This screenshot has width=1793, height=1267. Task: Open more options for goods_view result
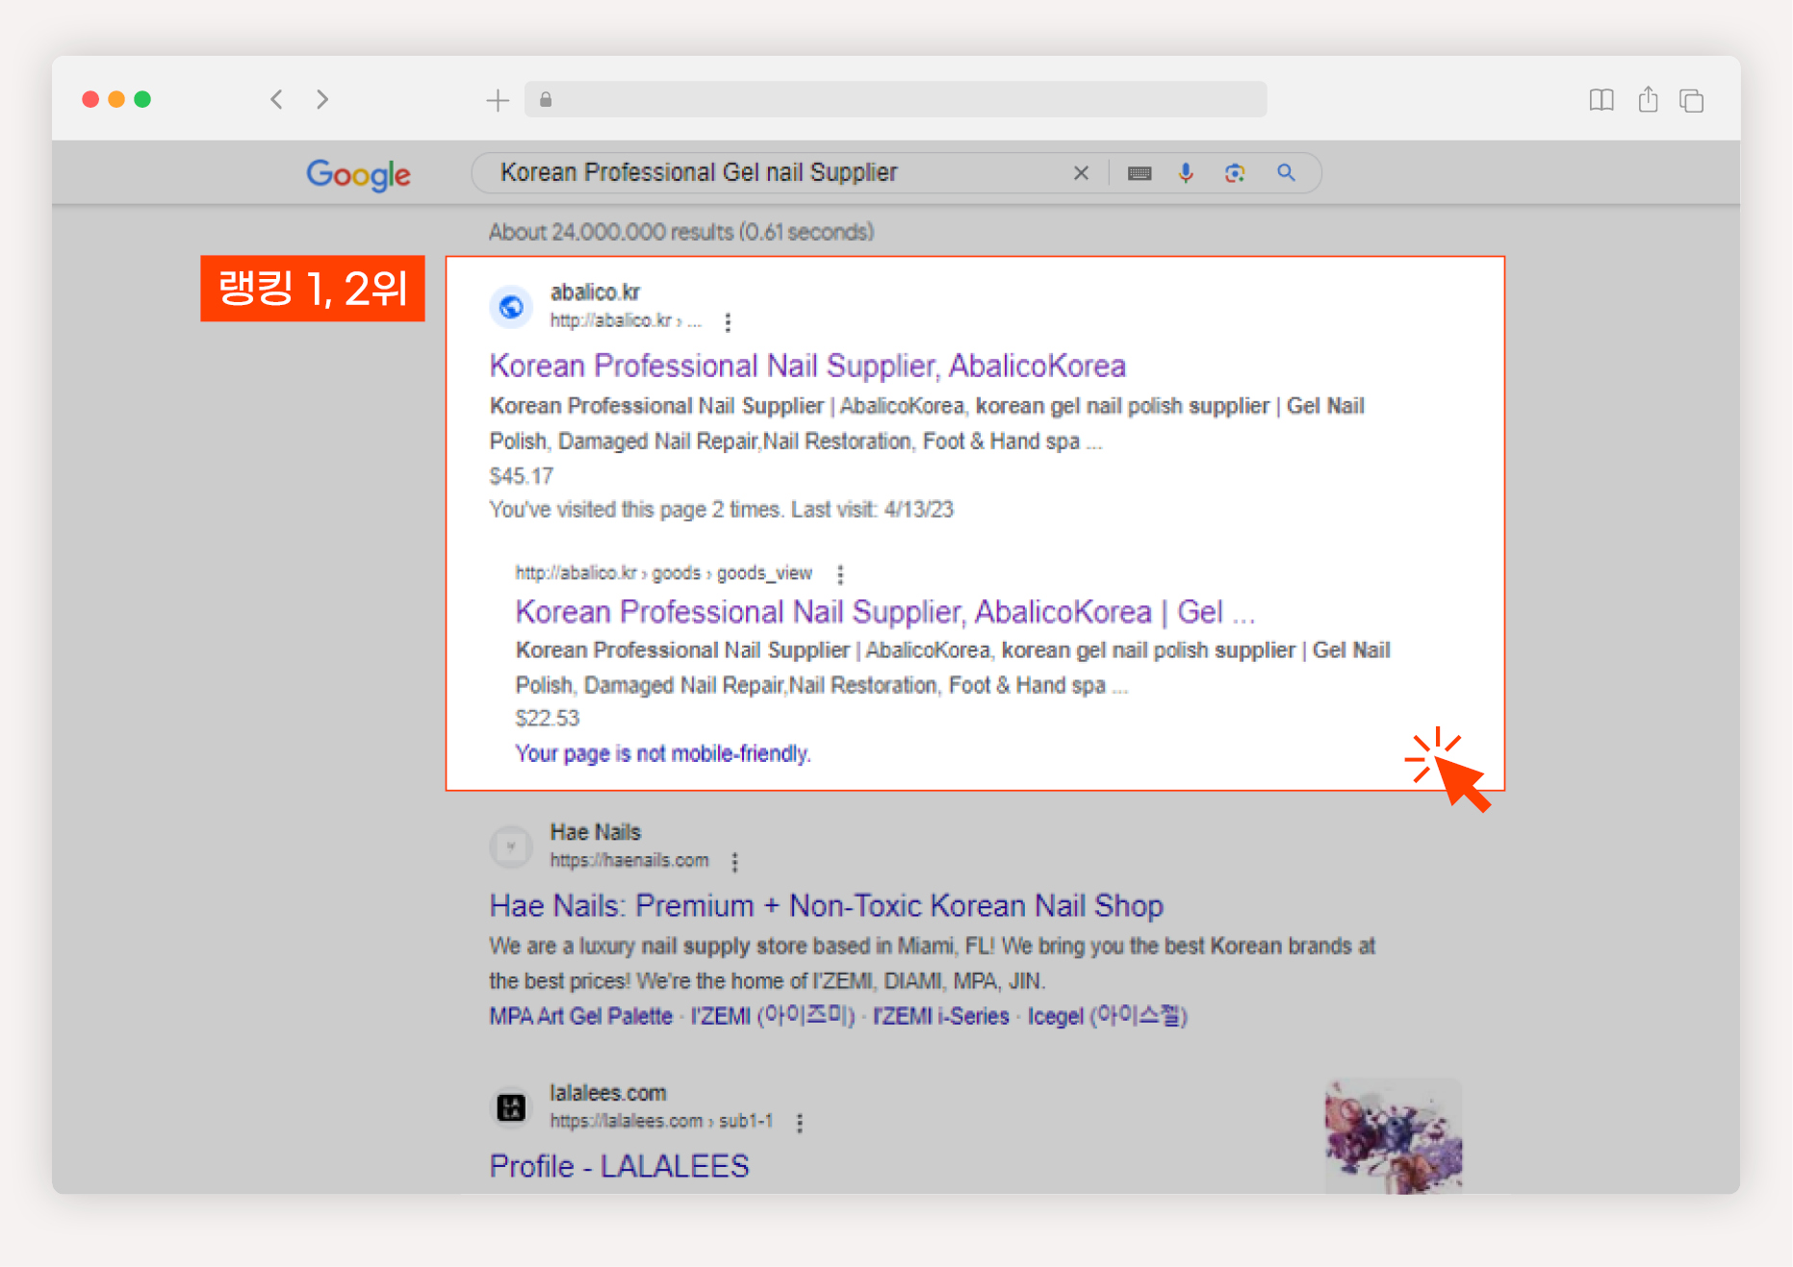click(840, 574)
